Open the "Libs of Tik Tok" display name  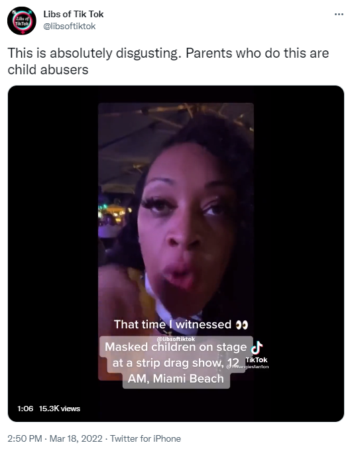coord(74,14)
